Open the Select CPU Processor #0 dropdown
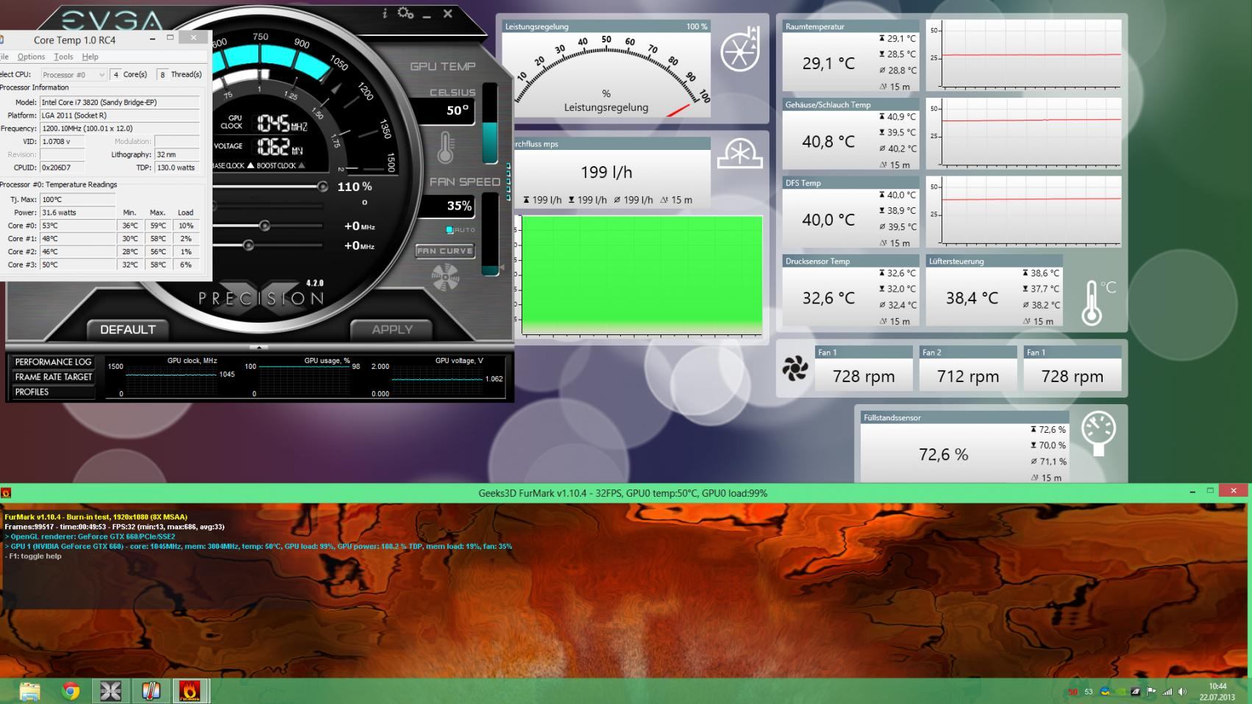 (x=74, y=74)
